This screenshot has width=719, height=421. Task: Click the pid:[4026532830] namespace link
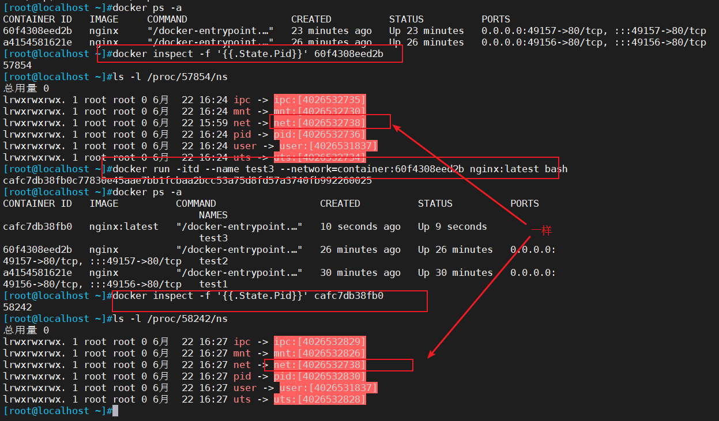point(319,377)
